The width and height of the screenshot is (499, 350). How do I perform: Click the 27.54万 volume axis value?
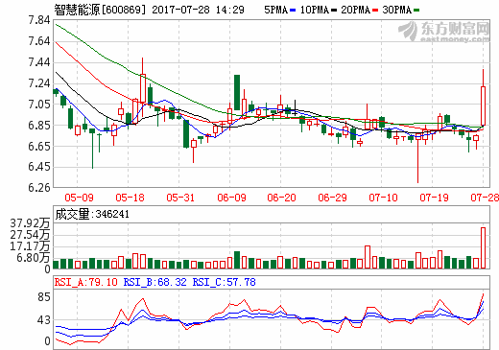[30, 235]
